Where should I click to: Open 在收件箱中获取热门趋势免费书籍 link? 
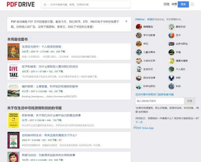[x=154, y=94]
